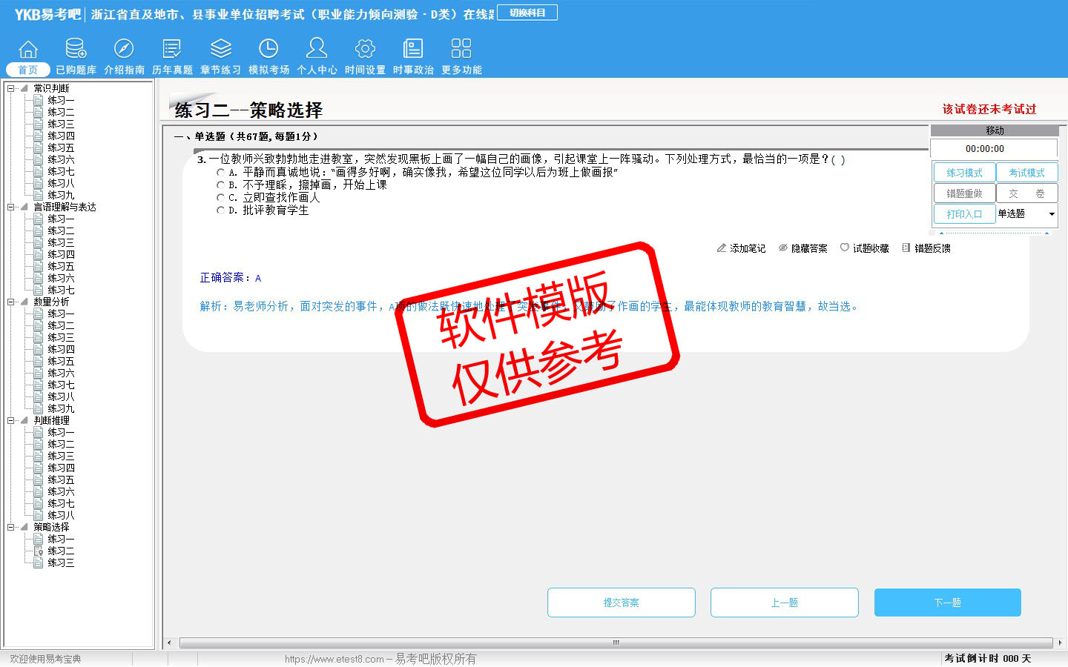Click the 介绍指南 compass icon
The height and width of the screenshot is (667, 1068).
point(124,49)
